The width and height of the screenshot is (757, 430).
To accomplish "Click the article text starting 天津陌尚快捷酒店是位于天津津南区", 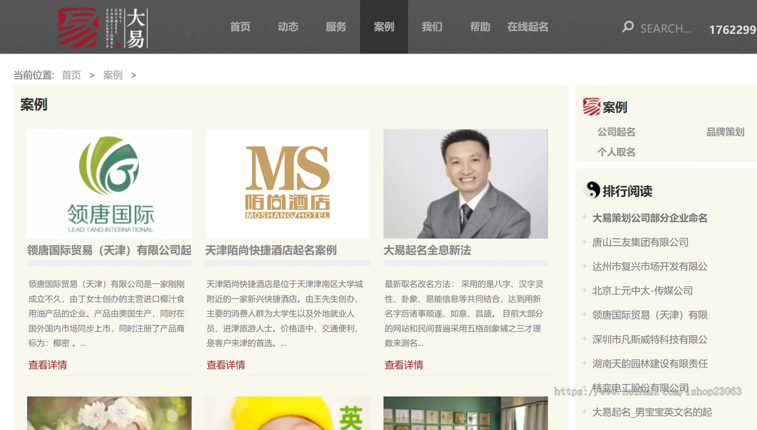I will [285, 314].
